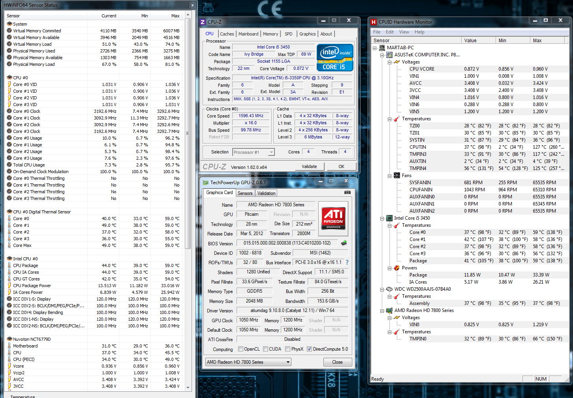Click the MARTAB-PC computer icon
The width and height of the screenshot is (573, 398).
[382, 48]
